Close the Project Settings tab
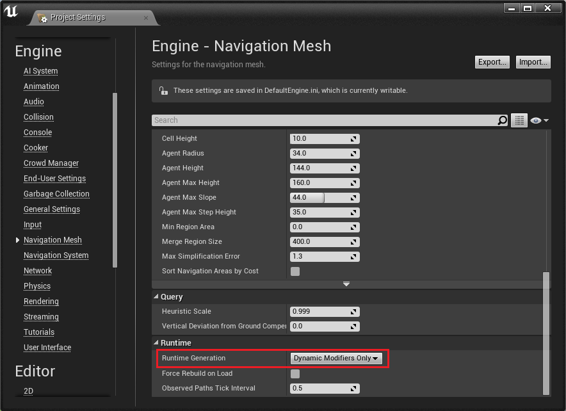The height and width of the screenshot is (411, 566). [x=146, y=18]
